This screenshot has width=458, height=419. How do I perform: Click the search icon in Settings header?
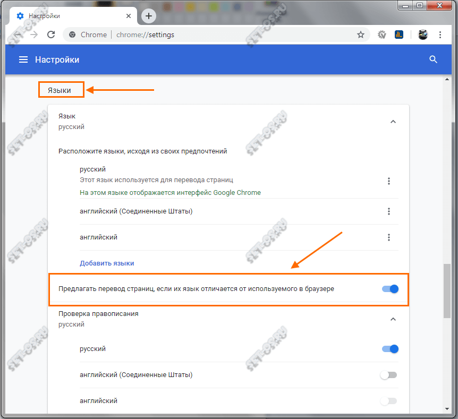pyautogui.click(x=434, y=59)
